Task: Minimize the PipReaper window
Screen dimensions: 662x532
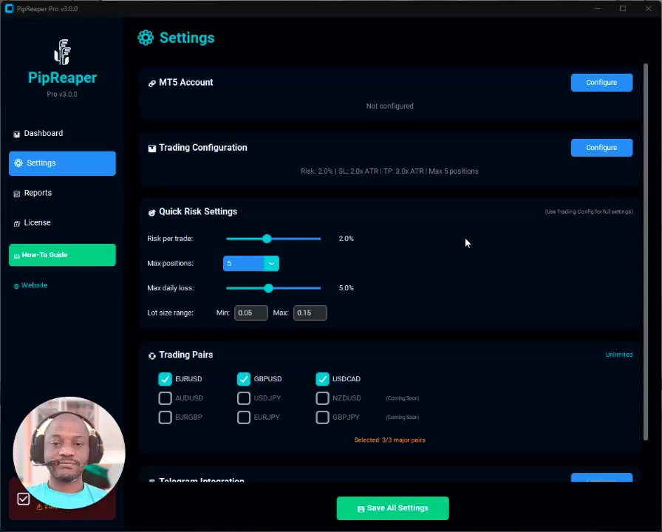Action: pos(597,8)
